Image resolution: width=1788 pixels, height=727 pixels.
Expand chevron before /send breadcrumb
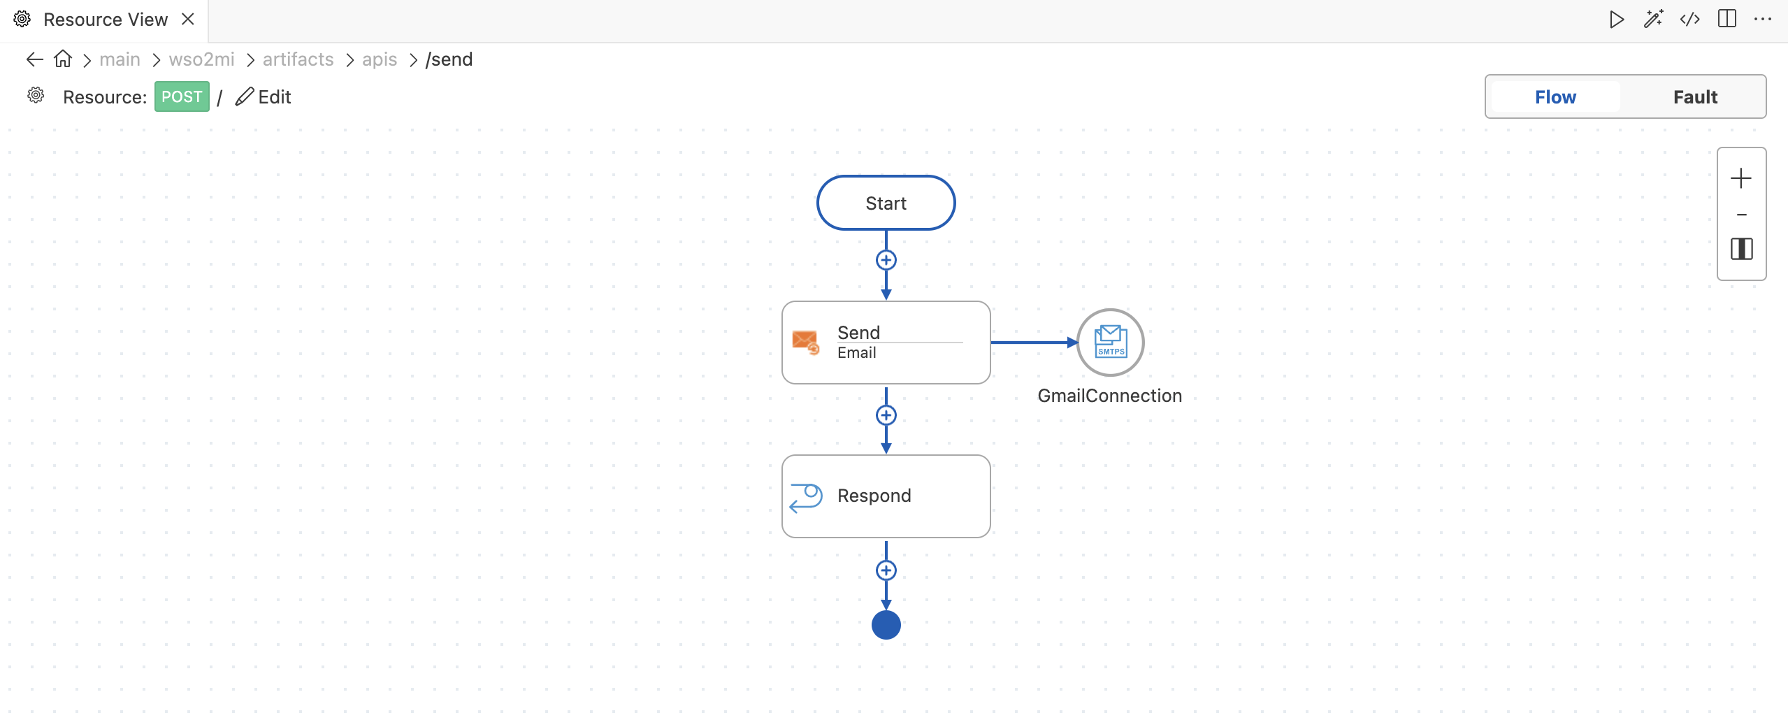point(413,61)
